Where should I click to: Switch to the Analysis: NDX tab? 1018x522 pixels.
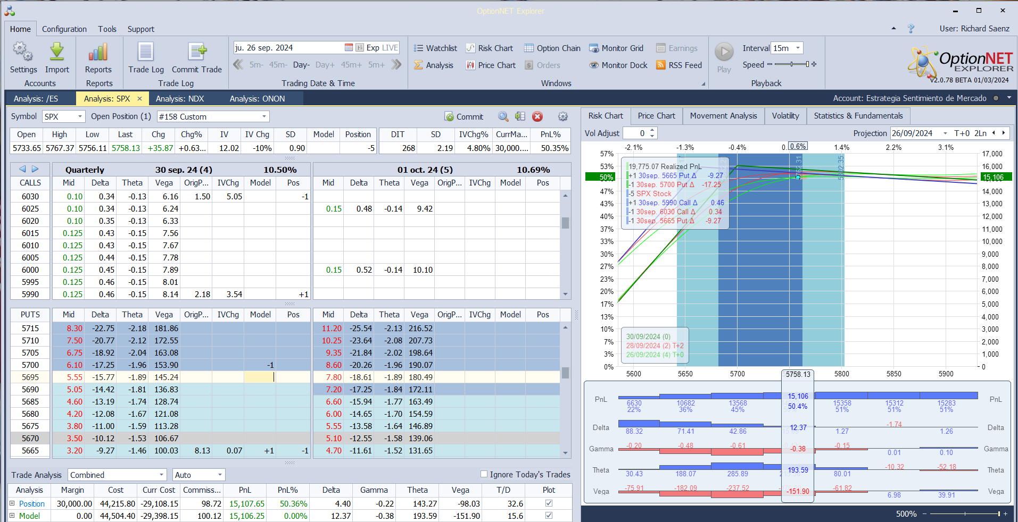pyautogui.click(x=179, y=98)
